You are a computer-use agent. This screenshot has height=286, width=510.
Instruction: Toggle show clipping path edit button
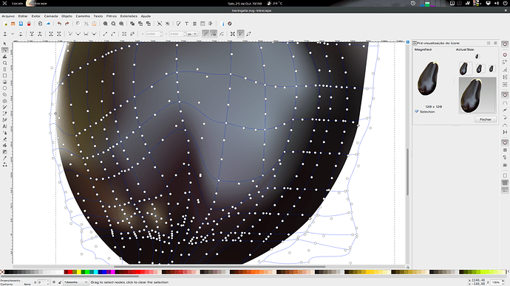[205, 34]
